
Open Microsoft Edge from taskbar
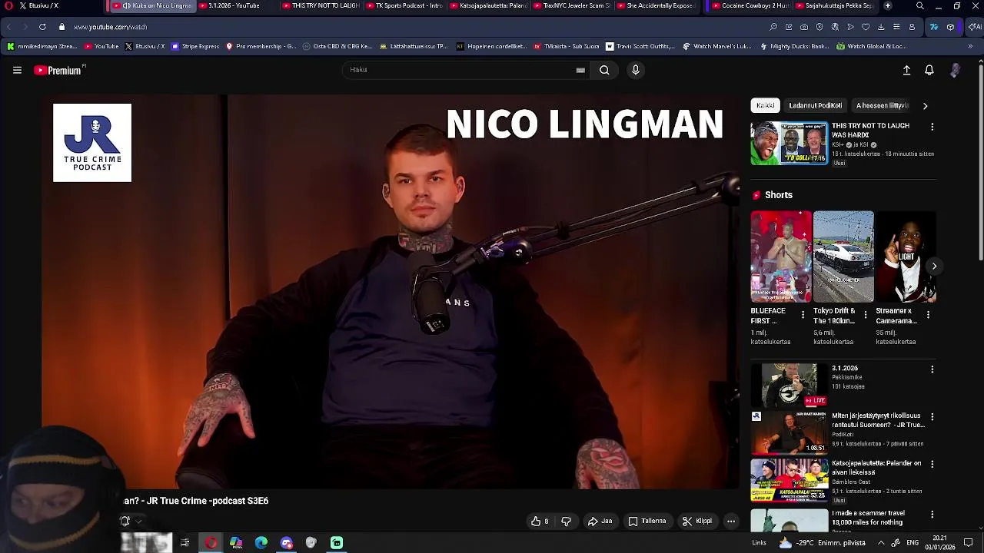coord(261,543)
